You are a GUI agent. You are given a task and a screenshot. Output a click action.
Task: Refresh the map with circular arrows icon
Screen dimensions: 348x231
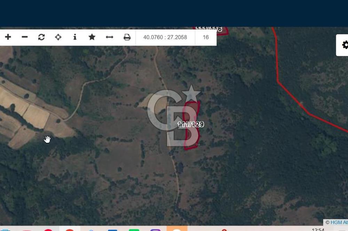pos(41,37)
